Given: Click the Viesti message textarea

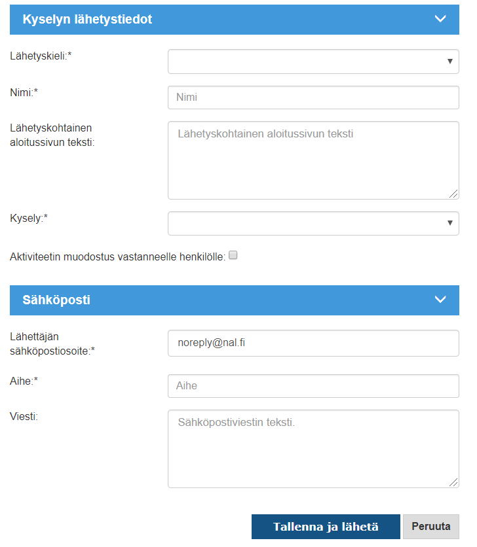Looking at the screenshot, I should click(x=313, y=449).
